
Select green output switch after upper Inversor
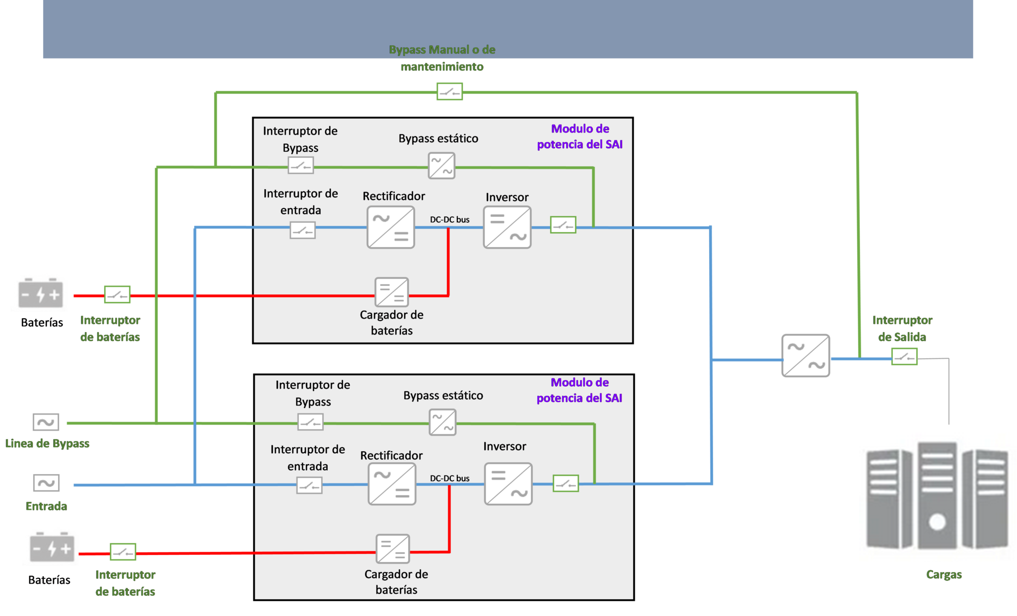tap(563, 225)
